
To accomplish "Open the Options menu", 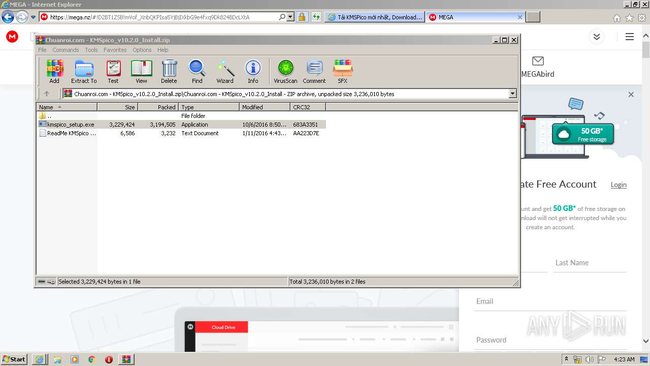I will point(142,50).
